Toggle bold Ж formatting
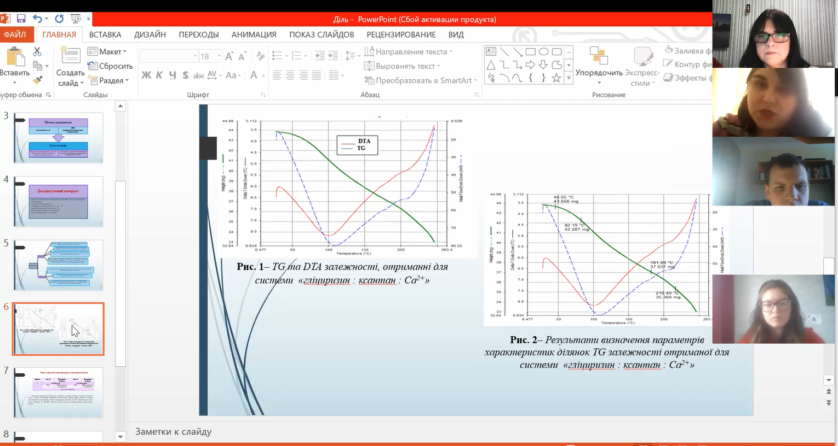The height and width of the screenshot is (446, 838). point(146,75)
